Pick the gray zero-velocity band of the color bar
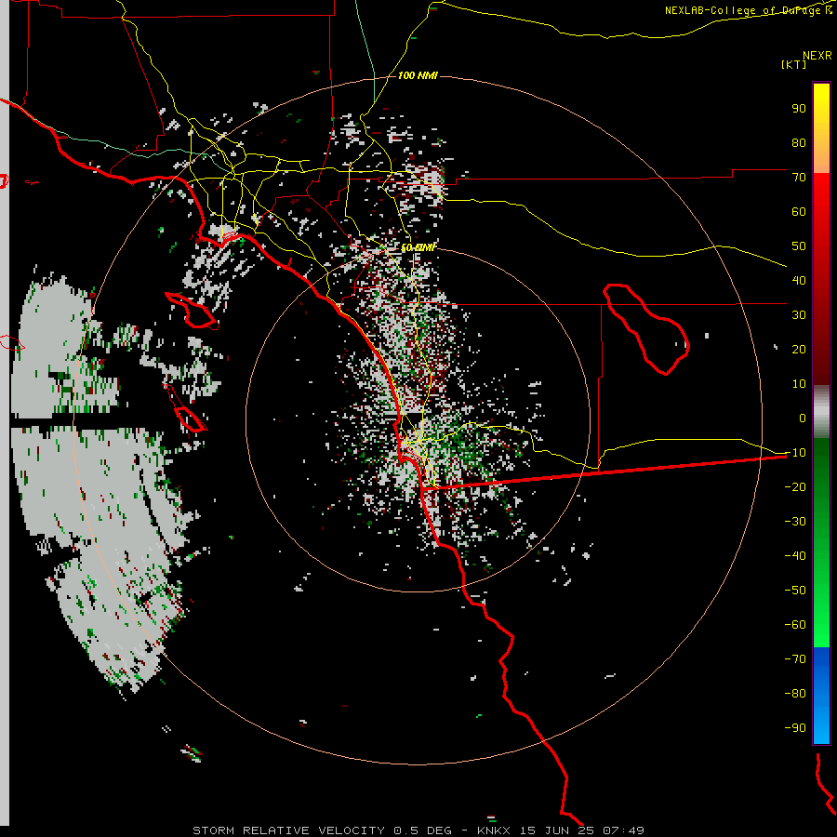Viewport: 837px width, 837px height. coord(821,412)
